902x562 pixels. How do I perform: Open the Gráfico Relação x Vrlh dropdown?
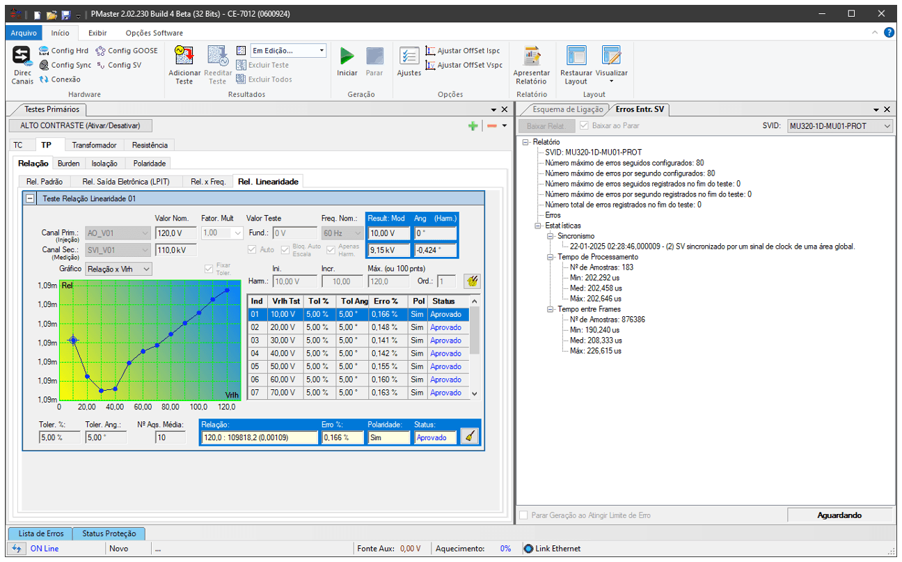pos(118,269)
